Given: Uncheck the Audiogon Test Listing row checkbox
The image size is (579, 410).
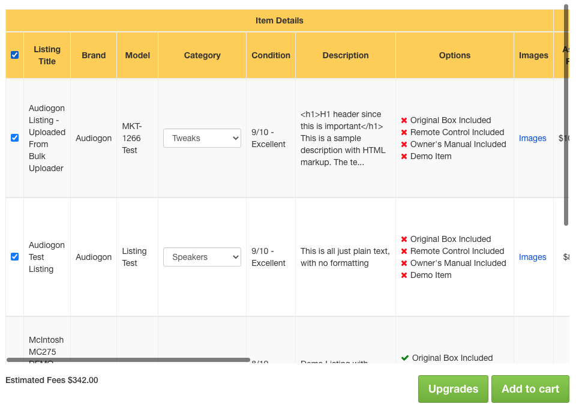Looking at the screenshot, I should tap(15, 257).
